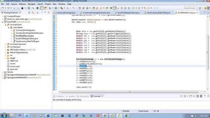The width and height of the screenshot is (210, 118).
Task: Minimize the Package Explorer panel
Action: (x=45, y=12)
